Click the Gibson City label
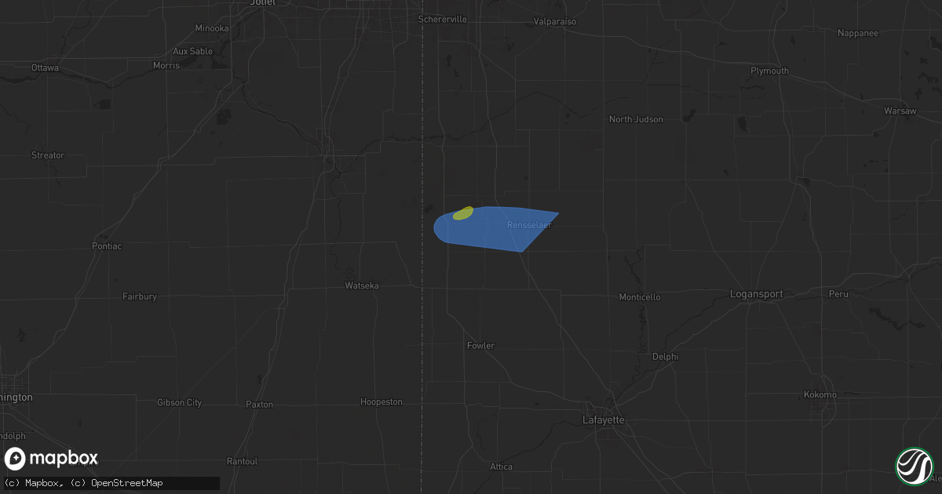This screenshot has height=494, width=942. (178, 402)
